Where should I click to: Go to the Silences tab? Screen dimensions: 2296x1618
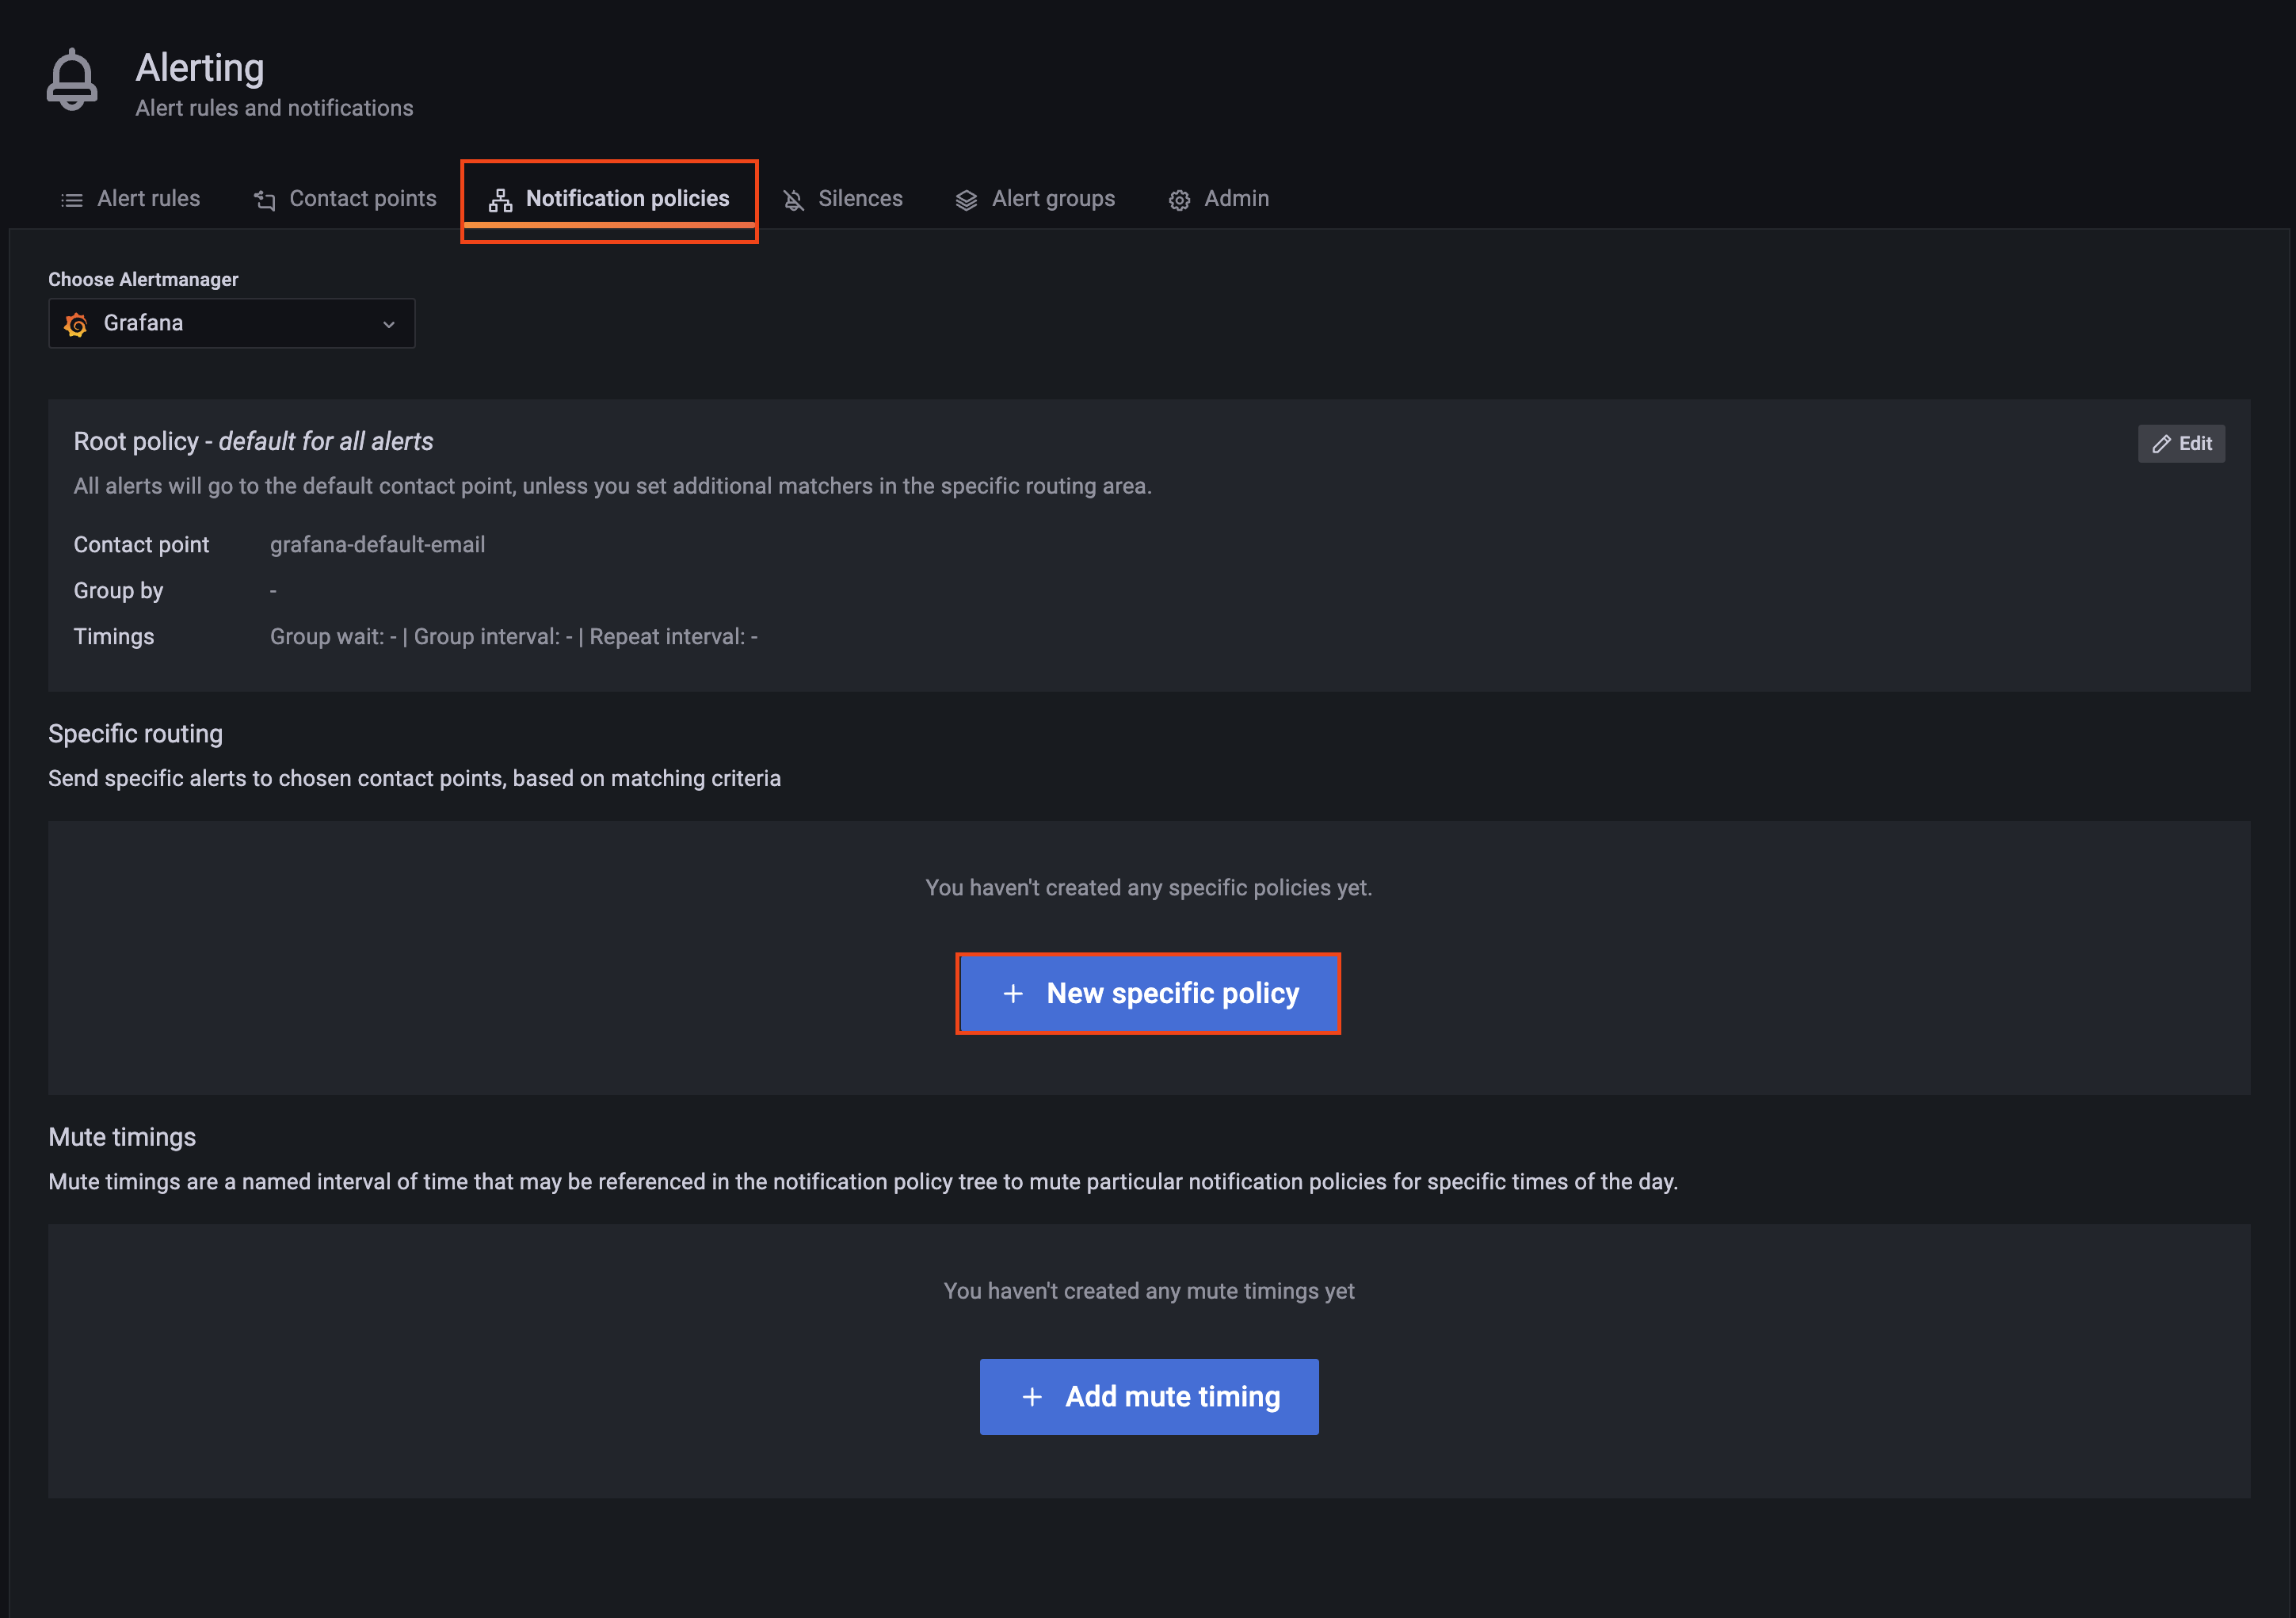click(x=859, y=199)
